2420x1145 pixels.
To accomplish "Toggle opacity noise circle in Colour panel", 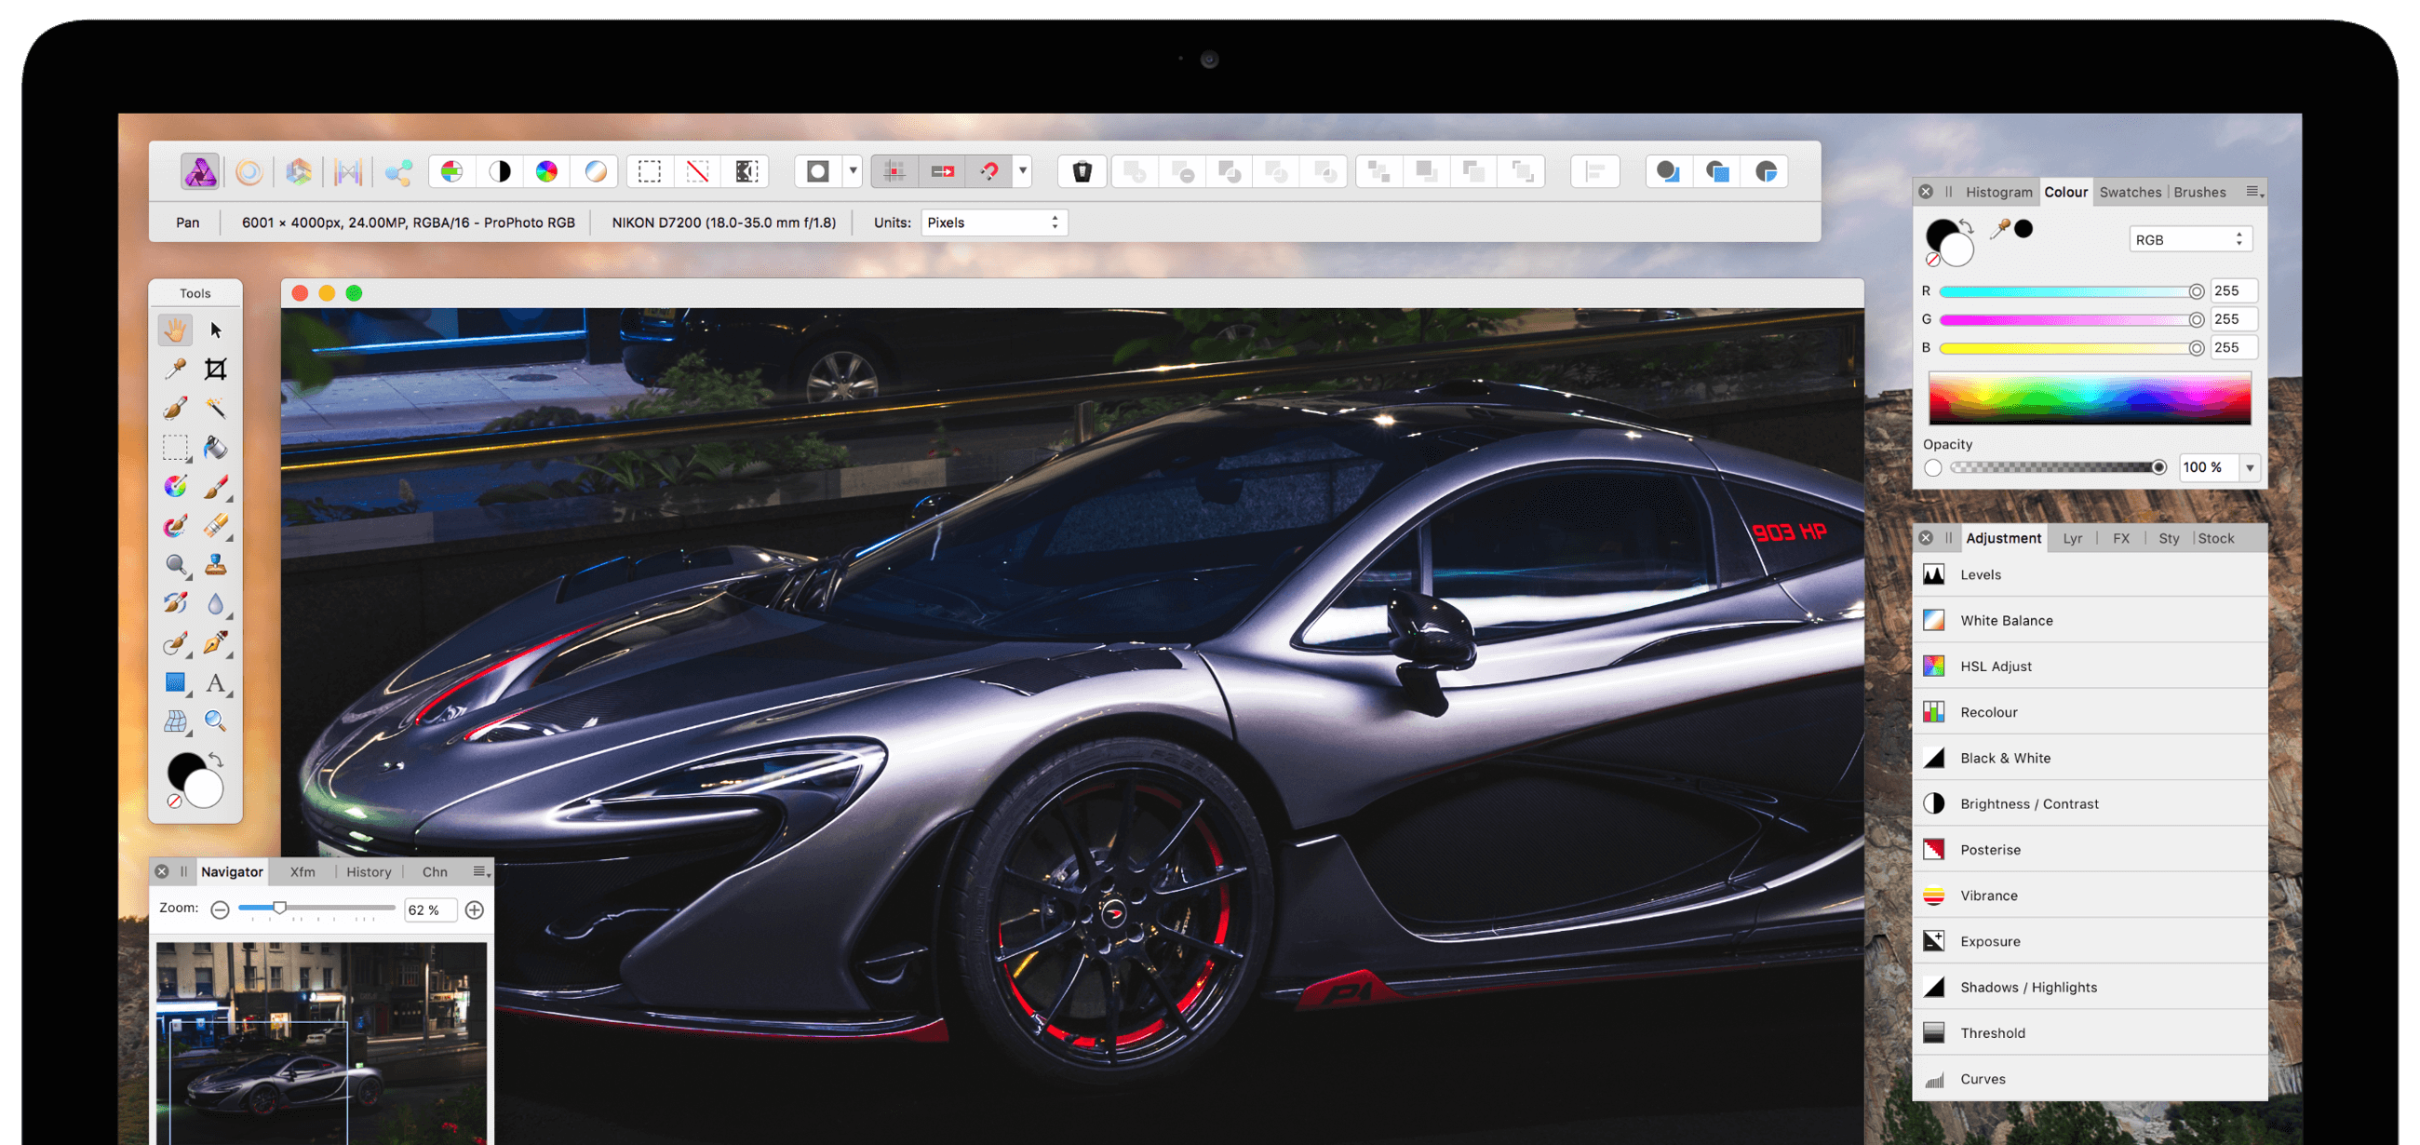I will tap(1932, 467).
